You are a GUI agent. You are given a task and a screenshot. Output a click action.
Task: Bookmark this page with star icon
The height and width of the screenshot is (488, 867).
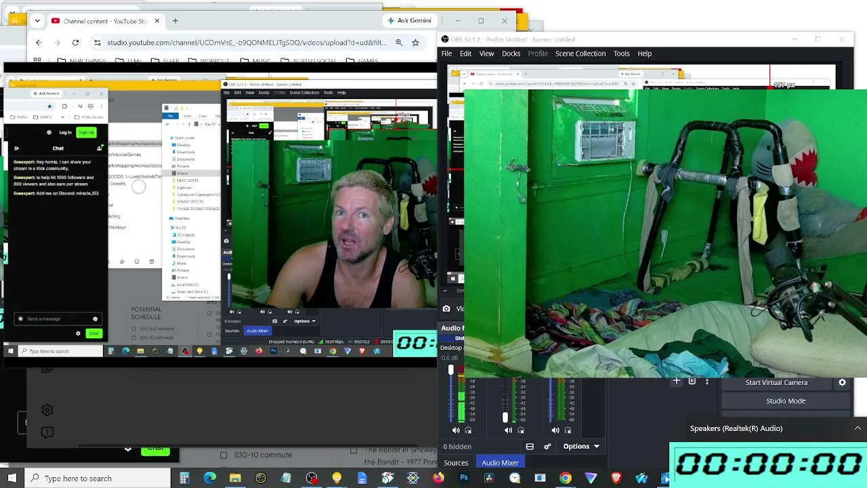click(415, 43)
